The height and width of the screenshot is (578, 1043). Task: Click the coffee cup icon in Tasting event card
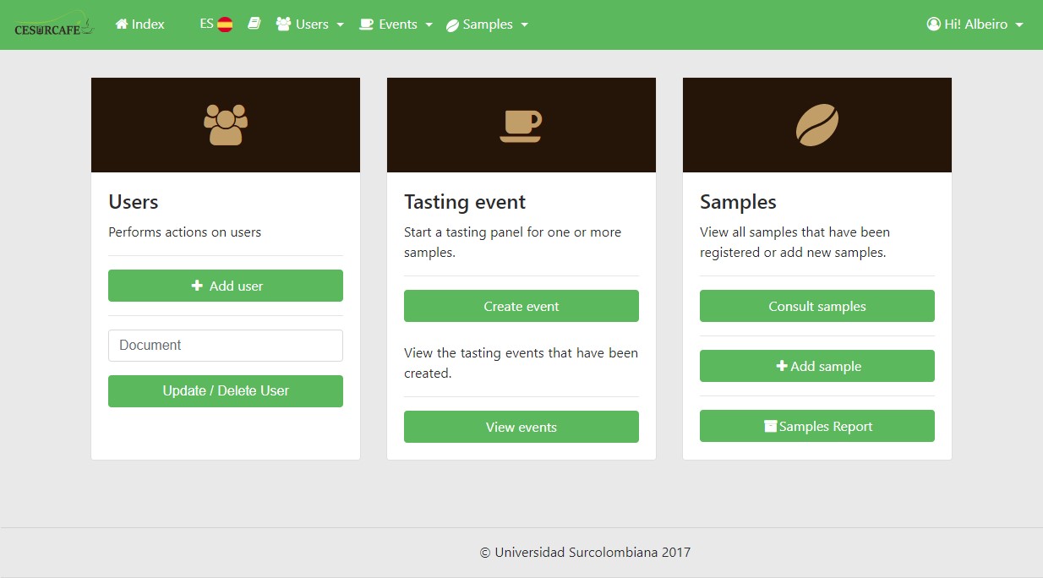tap(521, 126)
